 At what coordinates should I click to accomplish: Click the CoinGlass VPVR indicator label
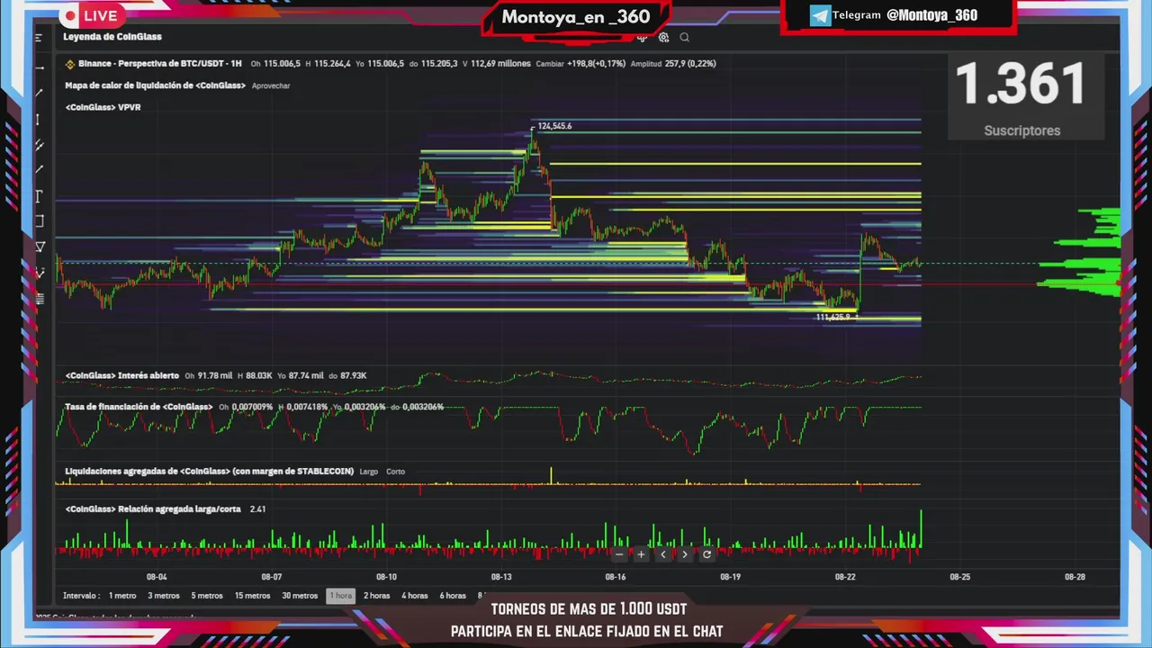point(103,107)
